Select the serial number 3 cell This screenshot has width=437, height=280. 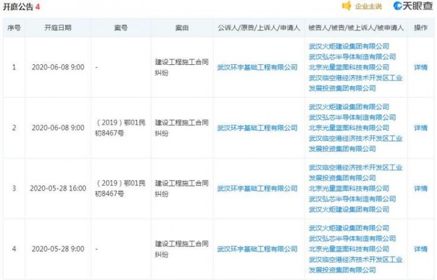pyautogui.click(x=14, y=188)
